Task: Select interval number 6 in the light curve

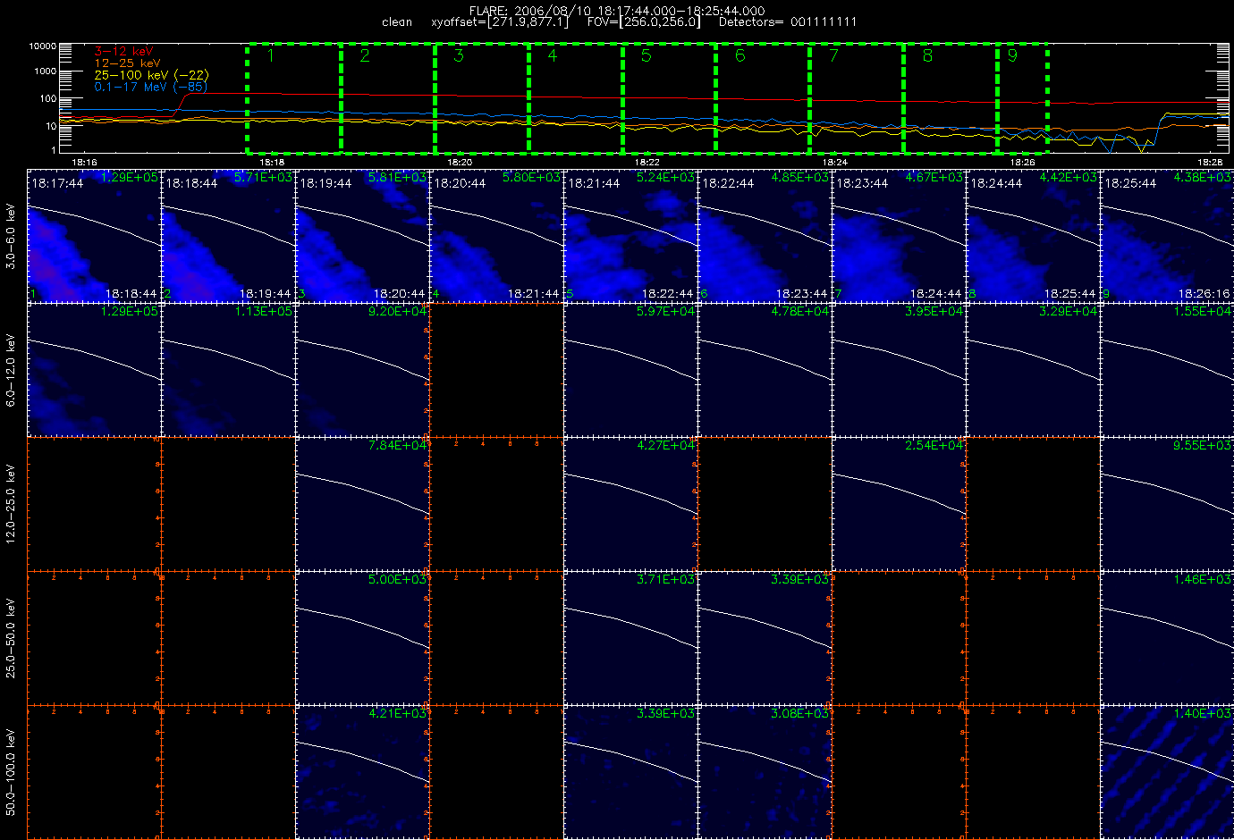Action: 763,97
